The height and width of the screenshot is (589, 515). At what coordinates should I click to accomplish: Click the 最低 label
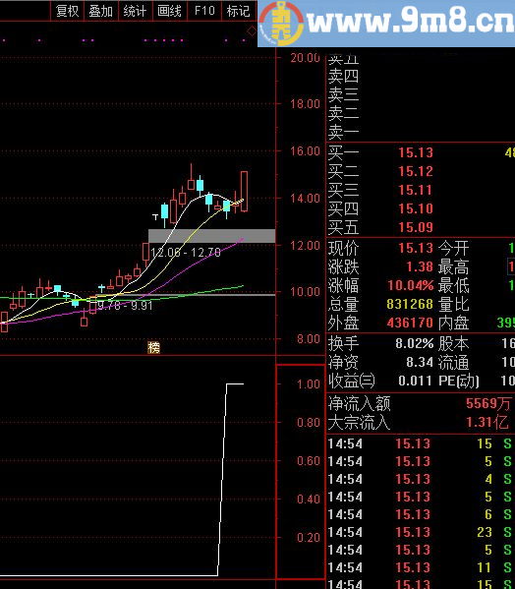[x=454, y=285]
